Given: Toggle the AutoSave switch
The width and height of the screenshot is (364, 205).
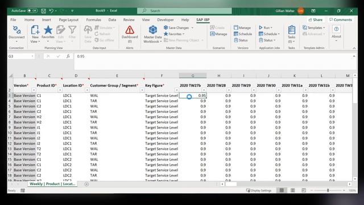Looking at the screenshot, I should pos(32,11).
